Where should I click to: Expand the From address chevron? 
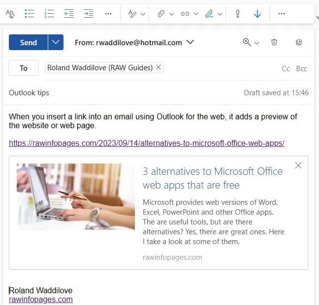(190, 42)
